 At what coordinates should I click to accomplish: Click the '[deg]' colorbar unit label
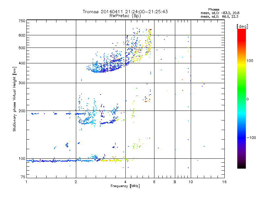coord(242,26)
